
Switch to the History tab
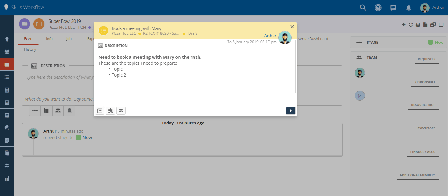30,49
